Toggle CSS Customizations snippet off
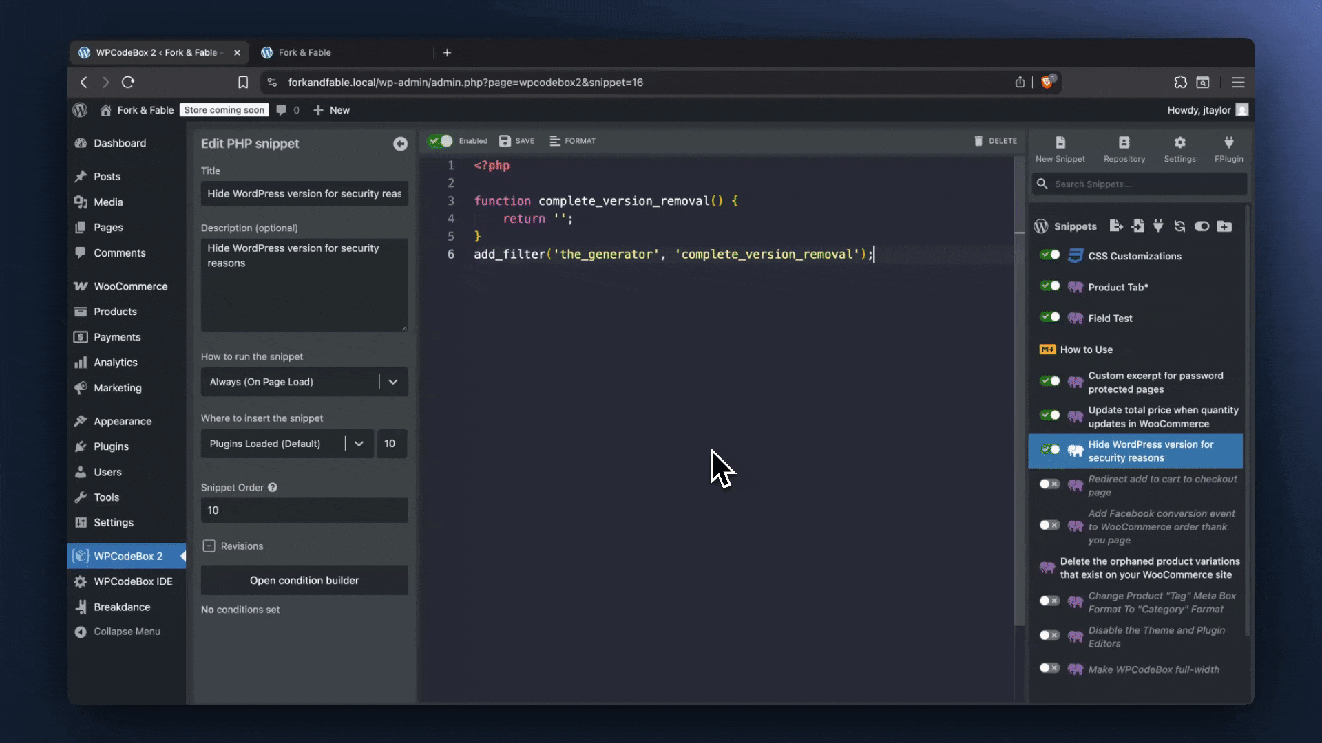Screen dimensions: 1322x743 point(1049,255)
